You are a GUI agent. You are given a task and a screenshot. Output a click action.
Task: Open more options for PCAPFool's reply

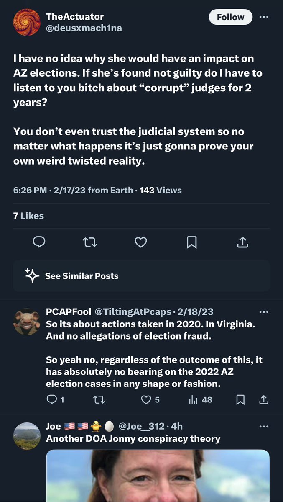tap(264, 312)
